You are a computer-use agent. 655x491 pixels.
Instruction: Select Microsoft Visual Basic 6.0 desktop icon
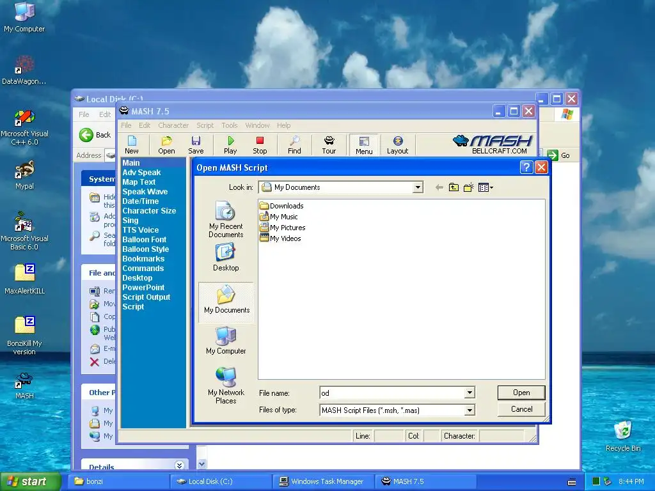25,230
